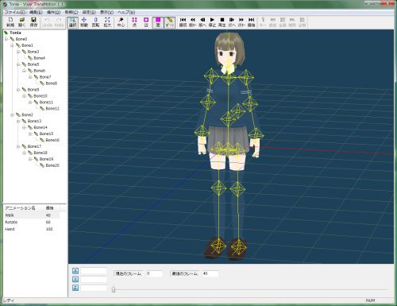Click the top axis icon beside first value field
Viewport: 397px width, 306px height.
tap(75, 271)
